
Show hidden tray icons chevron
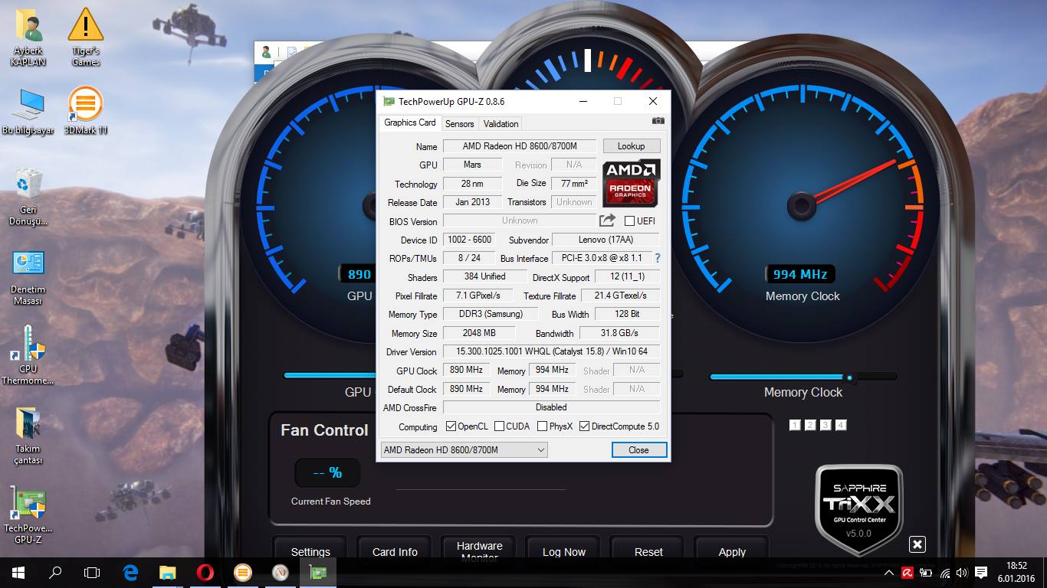(x=889, y=573)
